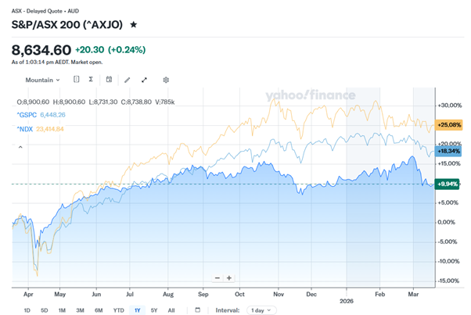Open the indicators sigma icon
Image resolution: width=471 pixels, height=315 pixels.
[91, 80]
